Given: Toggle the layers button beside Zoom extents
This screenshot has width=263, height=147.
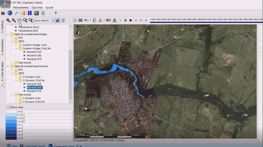Looking at the screenshot, I should (58, 20).
